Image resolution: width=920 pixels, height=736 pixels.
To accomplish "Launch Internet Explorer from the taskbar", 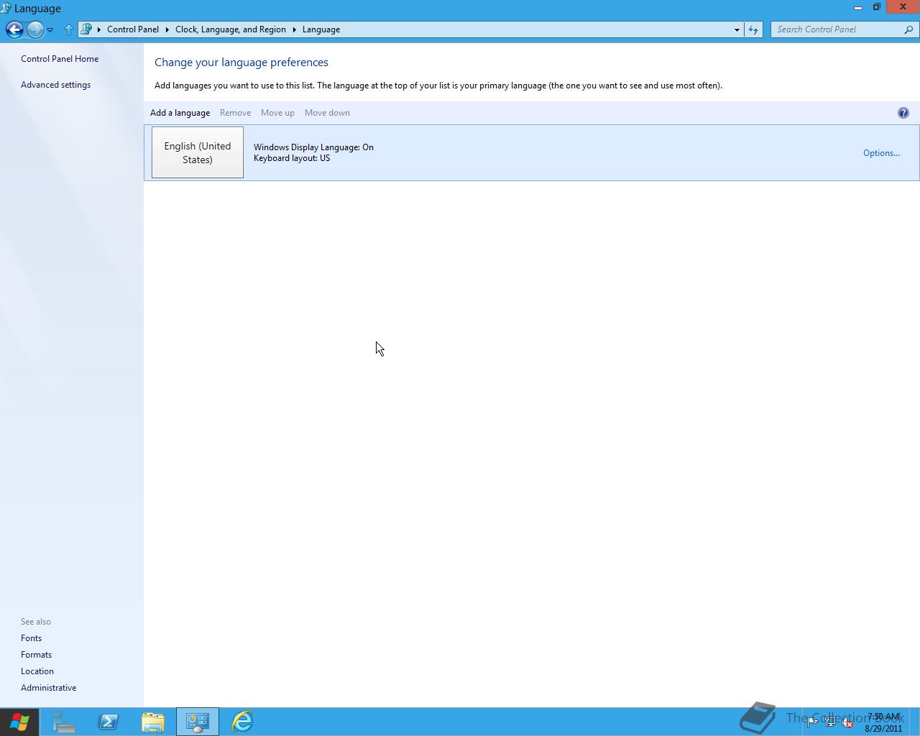I will click(x=242, y=722).
